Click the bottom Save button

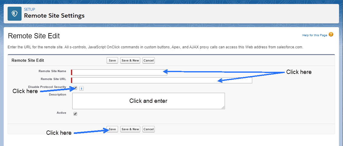(x=112, y=129)
